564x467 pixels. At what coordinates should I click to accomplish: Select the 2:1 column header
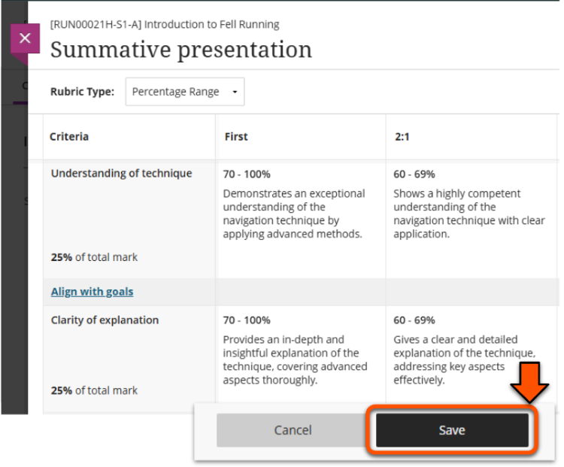(402, 136)
